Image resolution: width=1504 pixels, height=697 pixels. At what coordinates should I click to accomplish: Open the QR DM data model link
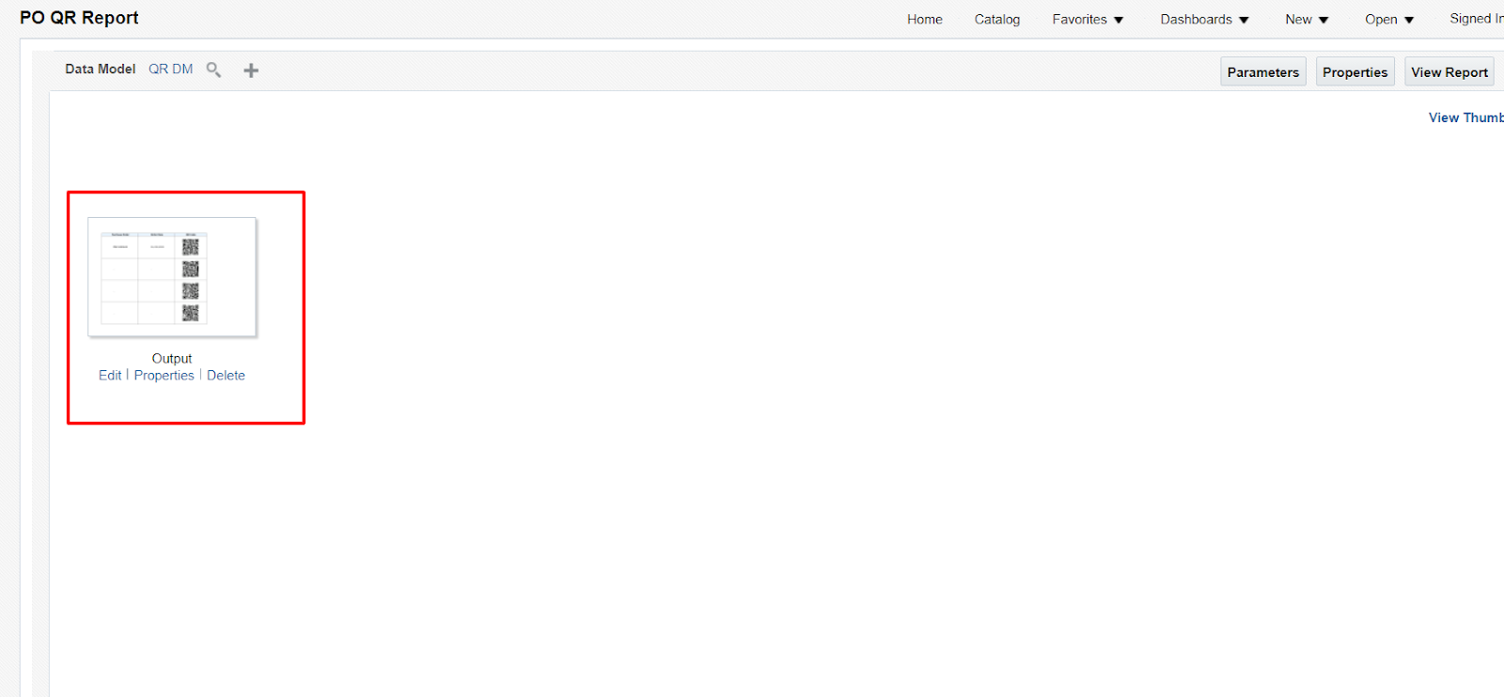coord(170,69)
